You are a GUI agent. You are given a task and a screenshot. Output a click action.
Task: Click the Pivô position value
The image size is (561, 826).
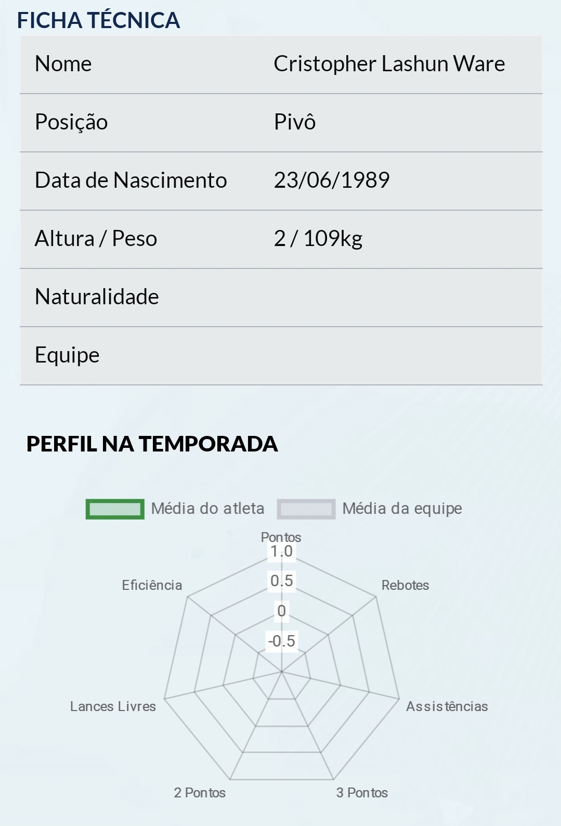coord(295,122)
